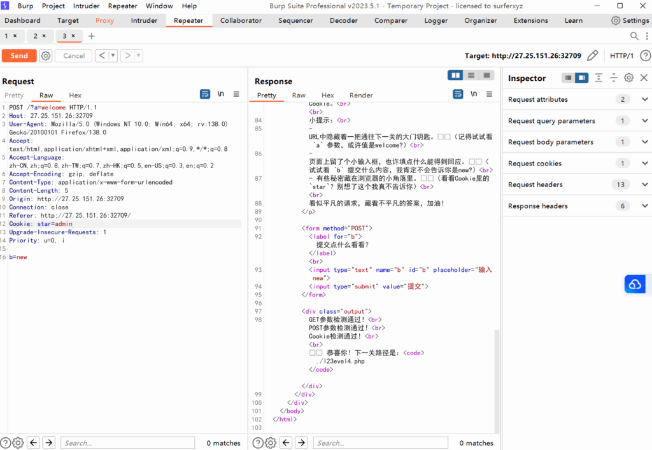
Task: Set Inspector layout to left-docked view
Action: pos(568,78)
